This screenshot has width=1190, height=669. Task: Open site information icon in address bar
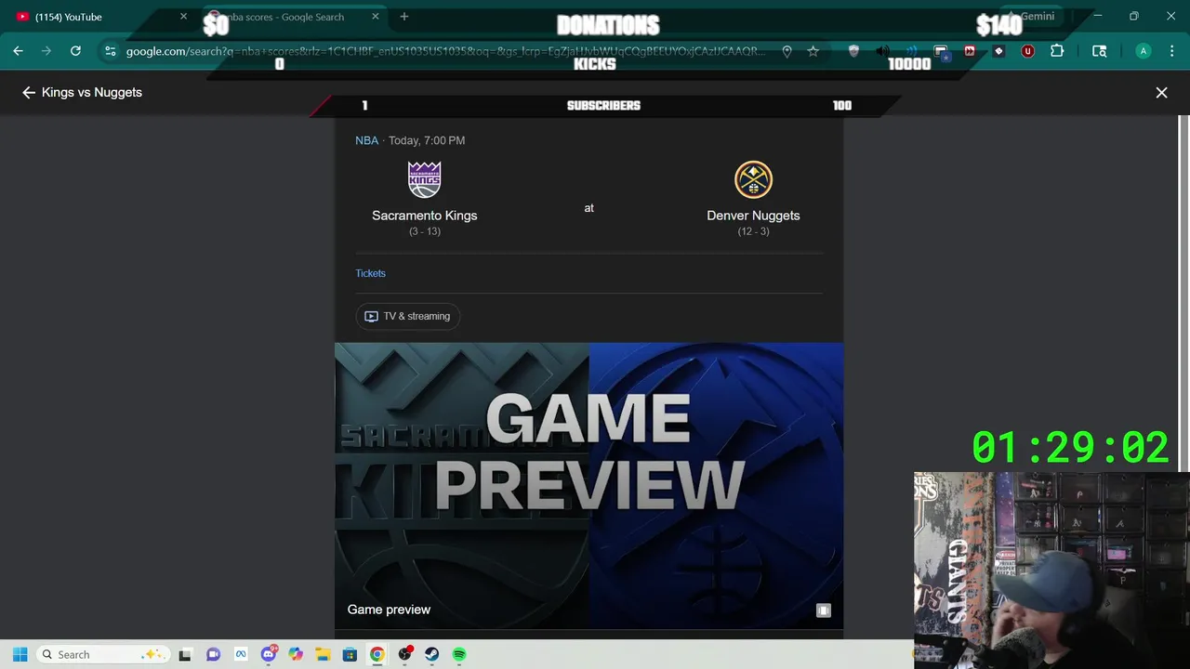(x=111, y=51)
